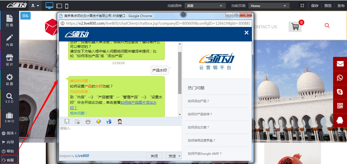
Task: Open the 当前页面 Home page dropdown
Action: point(268,5)
